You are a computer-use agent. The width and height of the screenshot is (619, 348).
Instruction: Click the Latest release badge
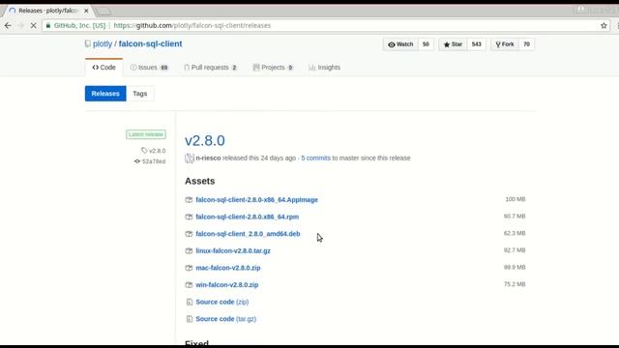(146, 134)
